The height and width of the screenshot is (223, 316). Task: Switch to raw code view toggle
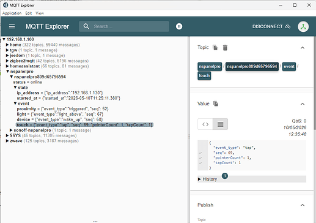(205, 124)
